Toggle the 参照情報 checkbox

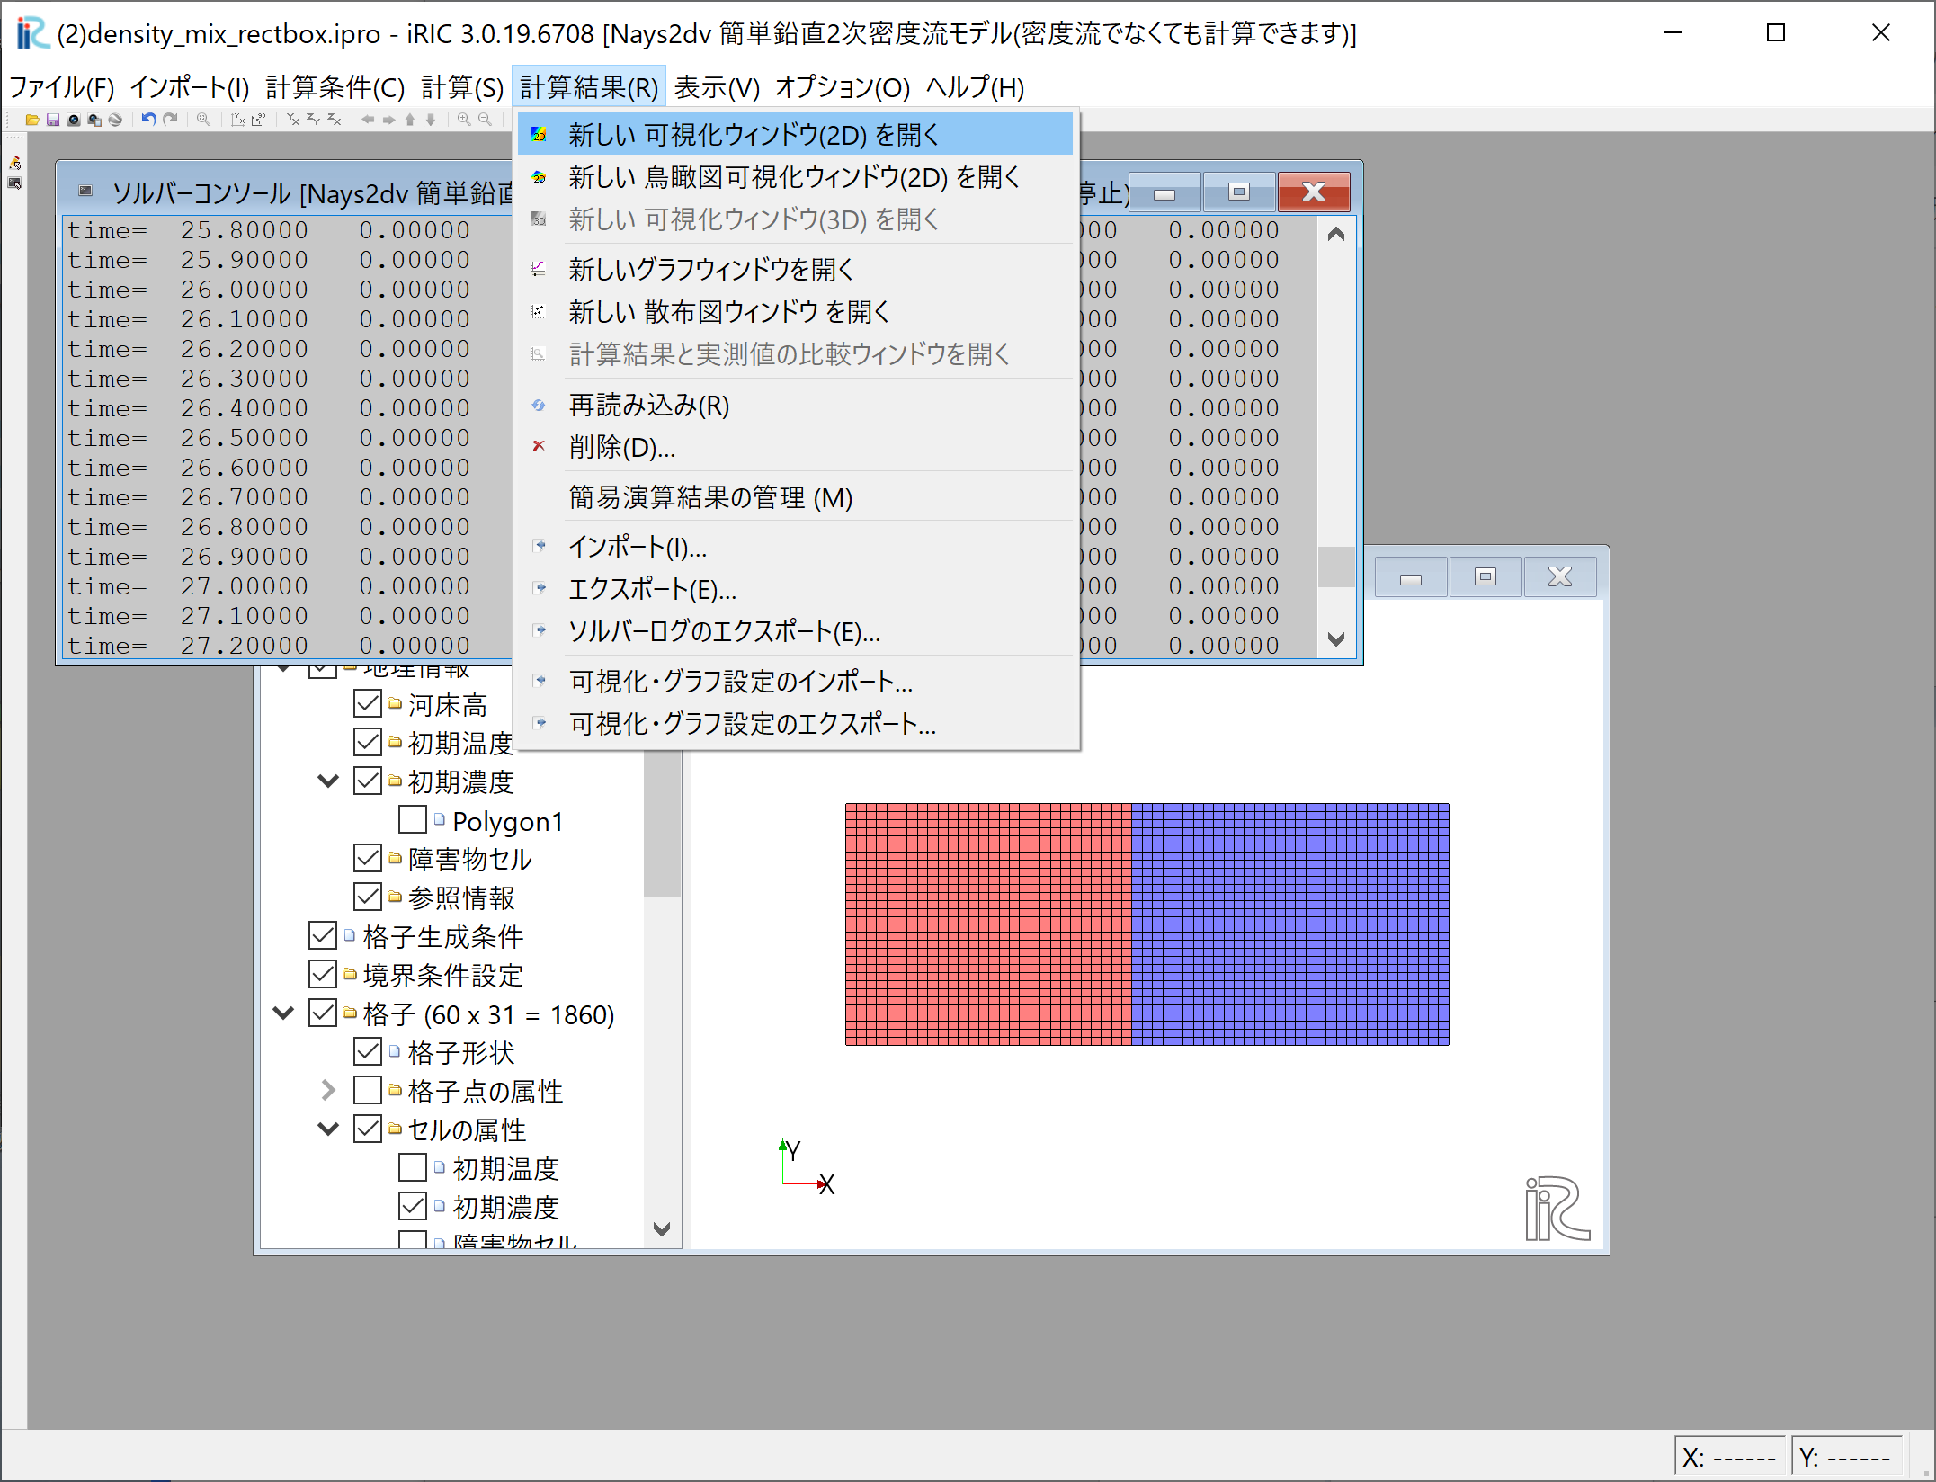368,897
